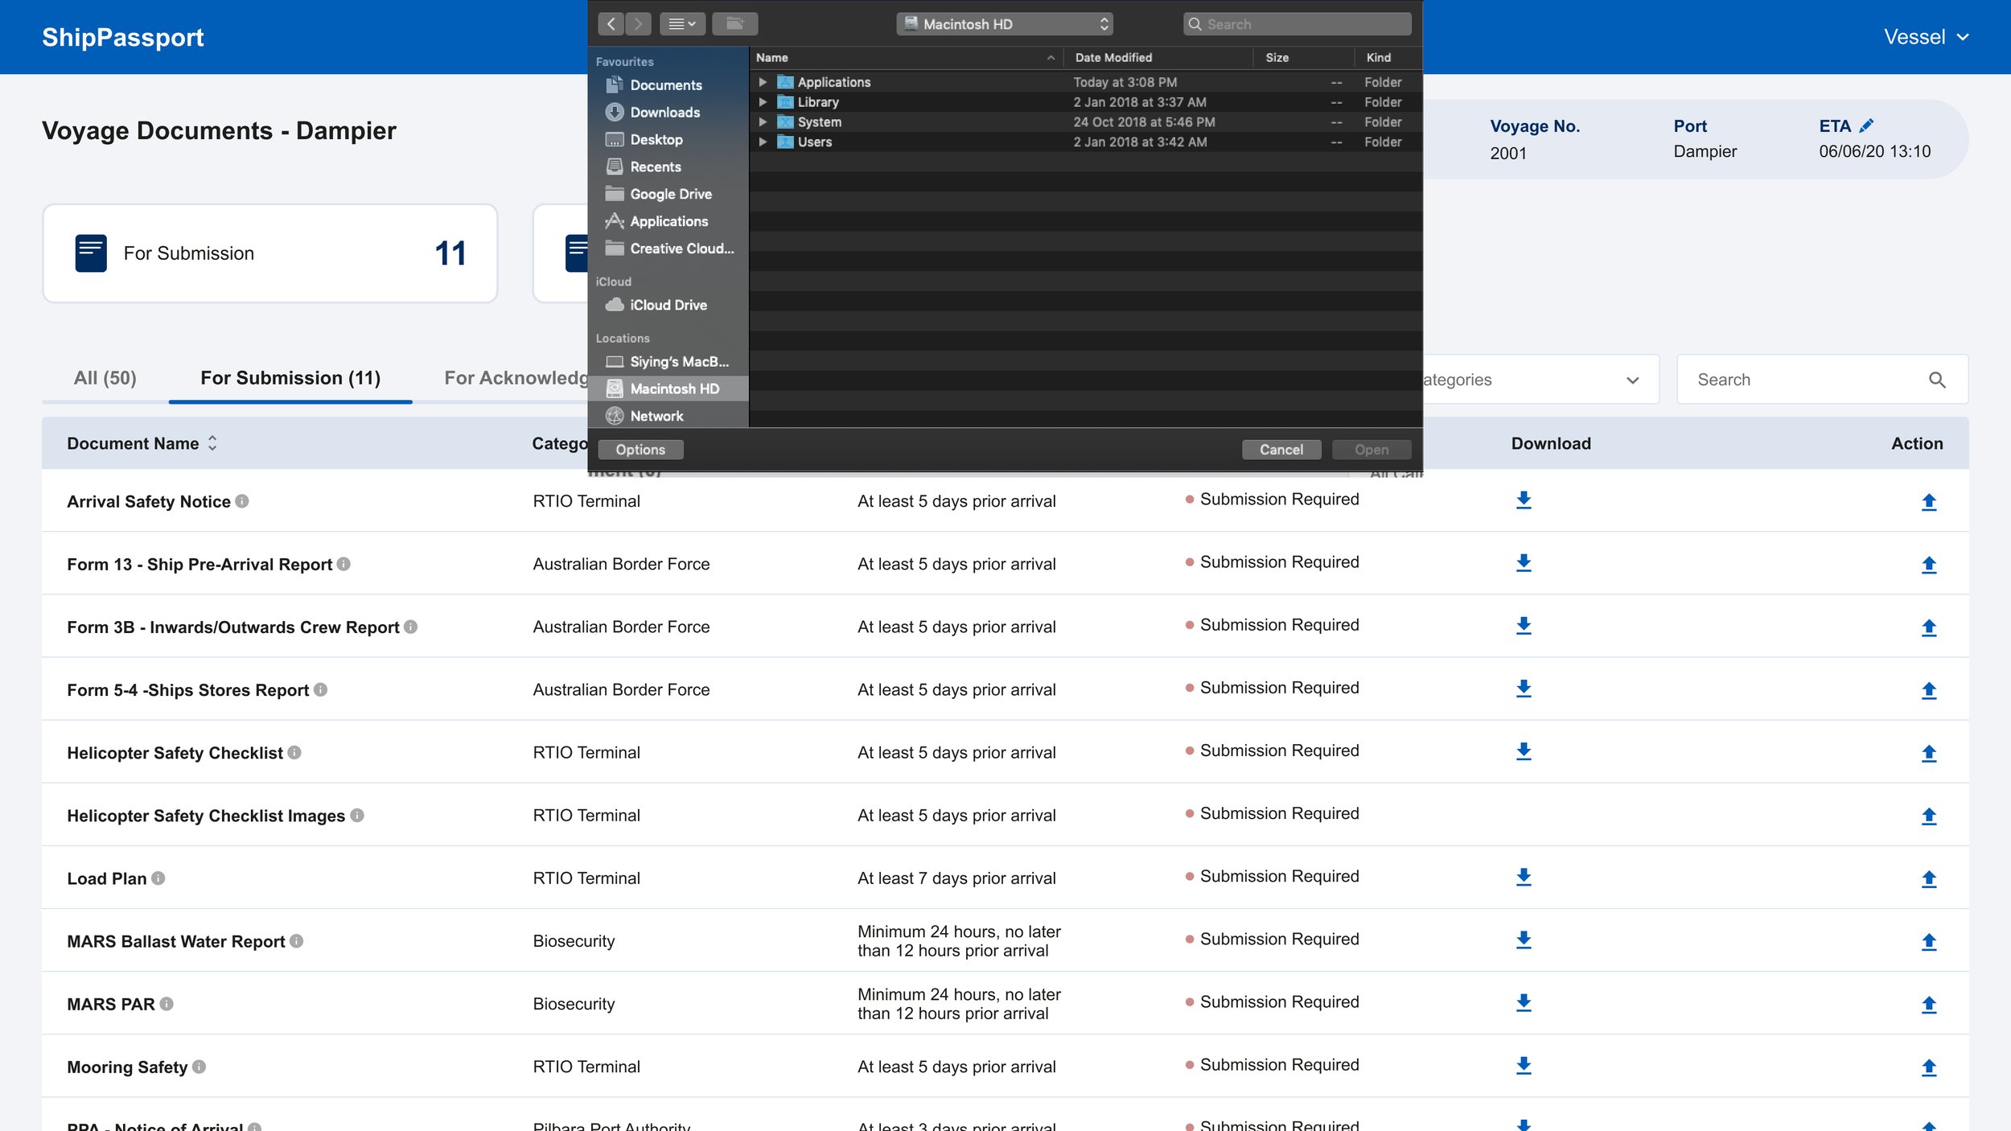Open Downloads in file dialog sidebar

click(668, 113)
